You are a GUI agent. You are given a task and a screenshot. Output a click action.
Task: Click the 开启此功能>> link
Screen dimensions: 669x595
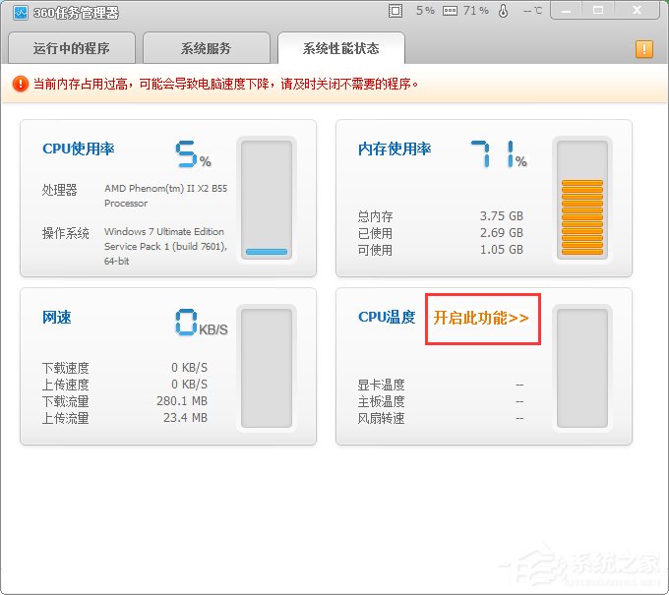coord(481,318)
